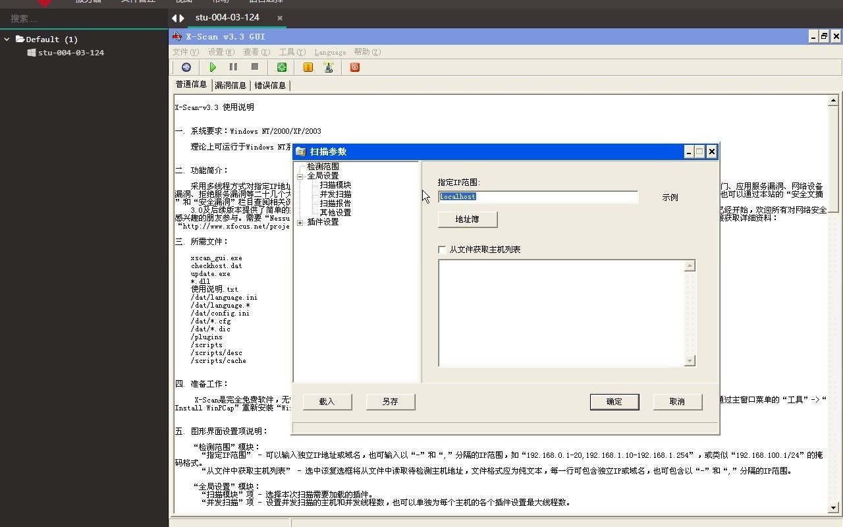The height and width of the screenshot is (527, 843).
Task: Click the yellow information toolbar icon
Action: click(308, 67)
